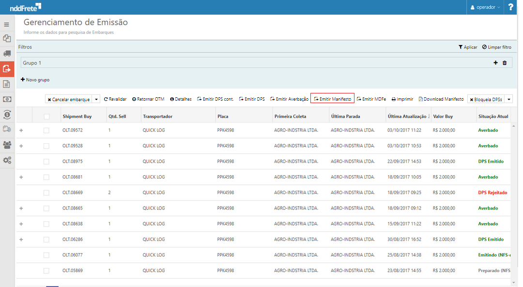Click the money bill icon in sidebar
523x287 pixels.
click(x=7, y=99)
